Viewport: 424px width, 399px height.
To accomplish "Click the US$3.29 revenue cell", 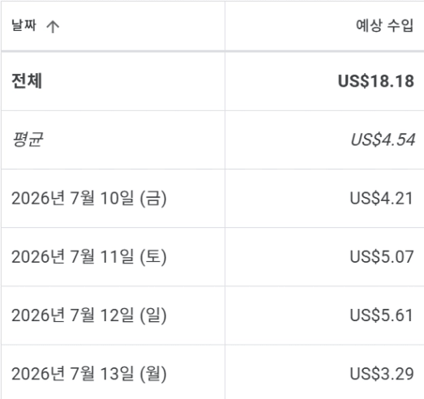I will pos(382,374).
